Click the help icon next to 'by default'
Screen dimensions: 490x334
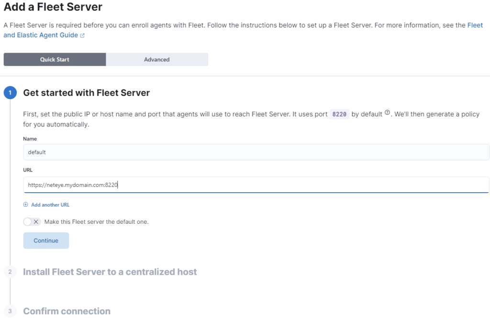pyautogui.click(x=387, y=113)
